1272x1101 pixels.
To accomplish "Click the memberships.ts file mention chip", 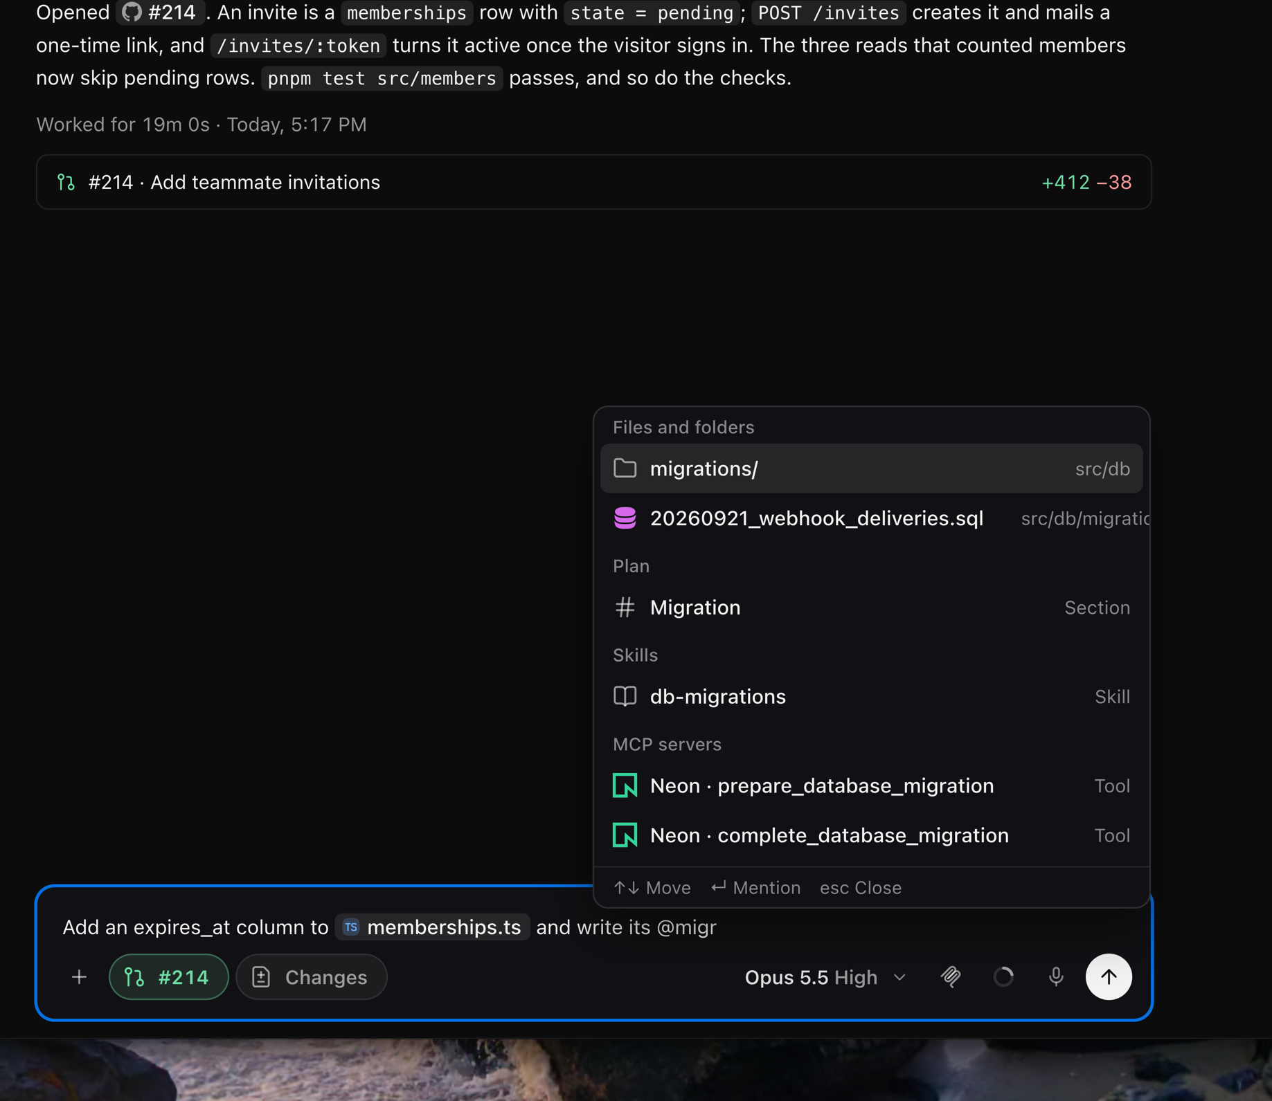I will (432, 927).
